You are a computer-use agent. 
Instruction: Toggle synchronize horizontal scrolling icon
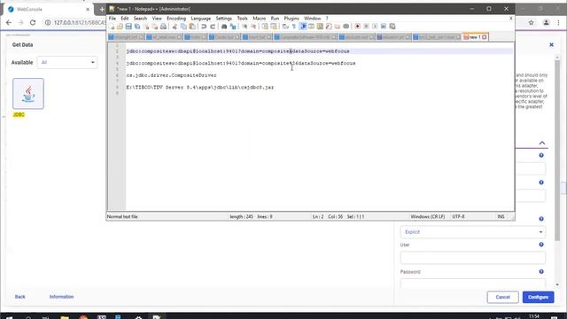point(274,27)
